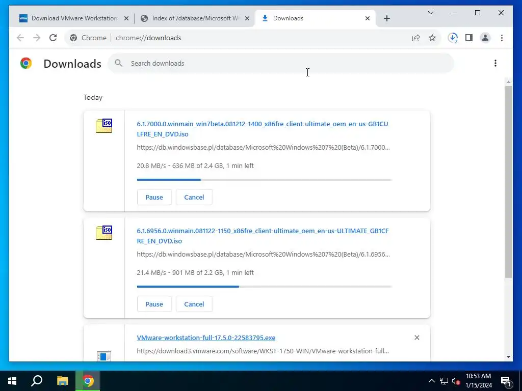
Task: Go back using the browser back arrow
Action: [20, 38]
